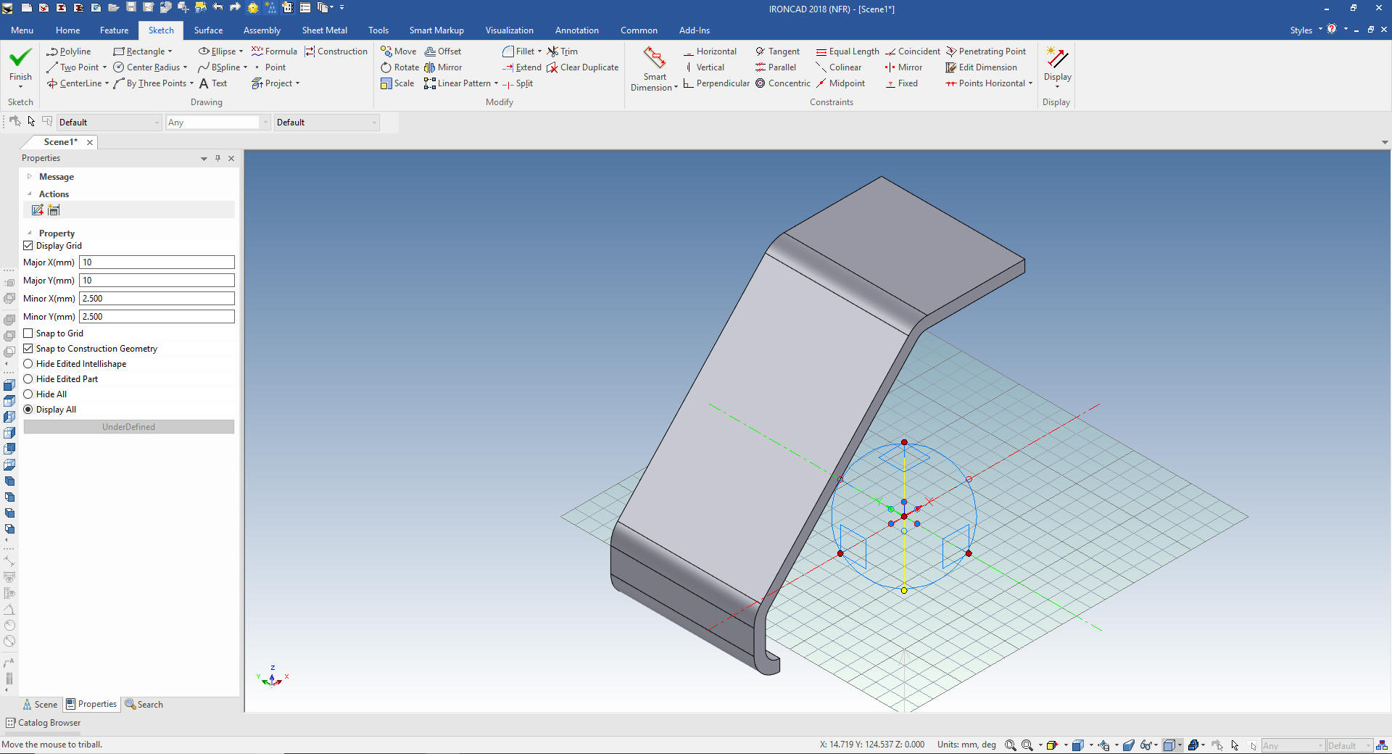The height and width of the screenshot is (754, 1392).
Task: Select the Rectangle tool
Action: pos(138,51)
